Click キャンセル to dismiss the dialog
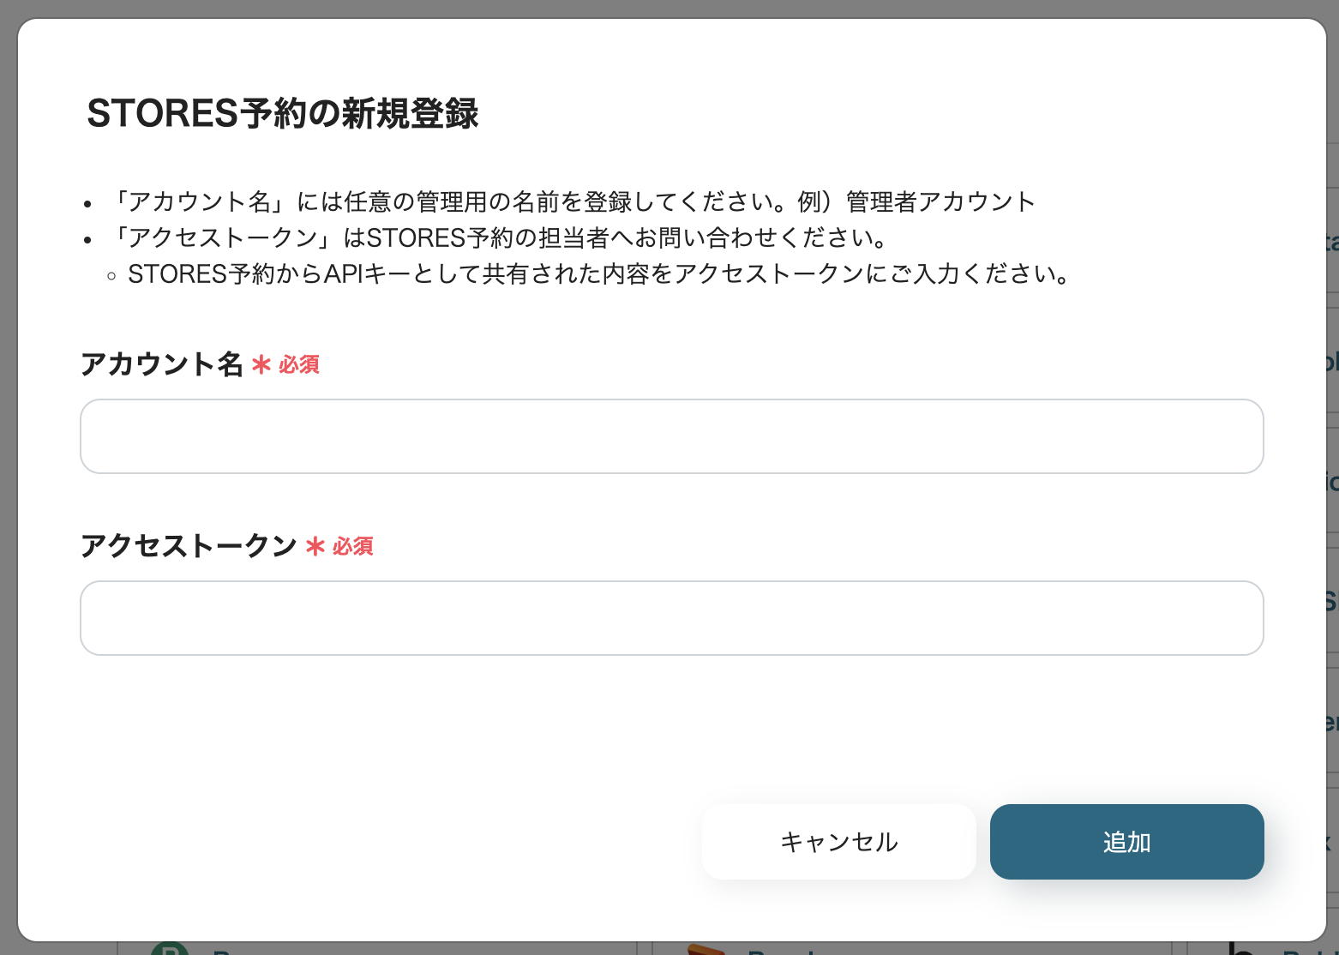 [838, 842]
